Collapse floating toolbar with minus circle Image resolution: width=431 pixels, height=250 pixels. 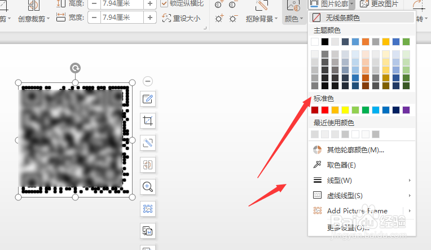pyautogui.click(x=148, y=81)
